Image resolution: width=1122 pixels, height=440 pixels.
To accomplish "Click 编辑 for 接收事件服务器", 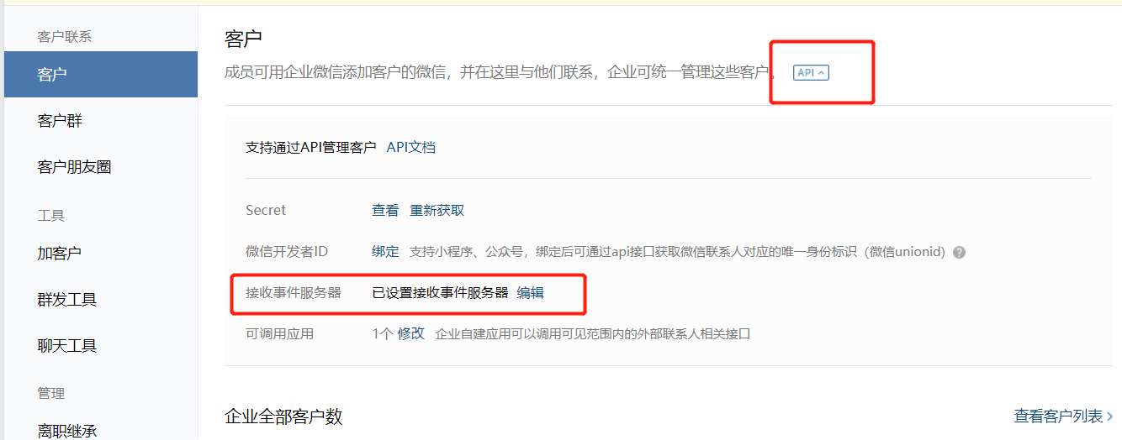I will (530, 292).
